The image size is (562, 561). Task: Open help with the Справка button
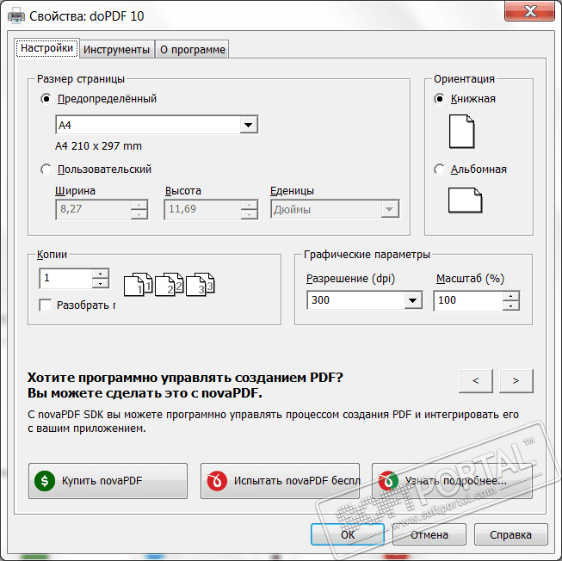(x=511, y=534)
